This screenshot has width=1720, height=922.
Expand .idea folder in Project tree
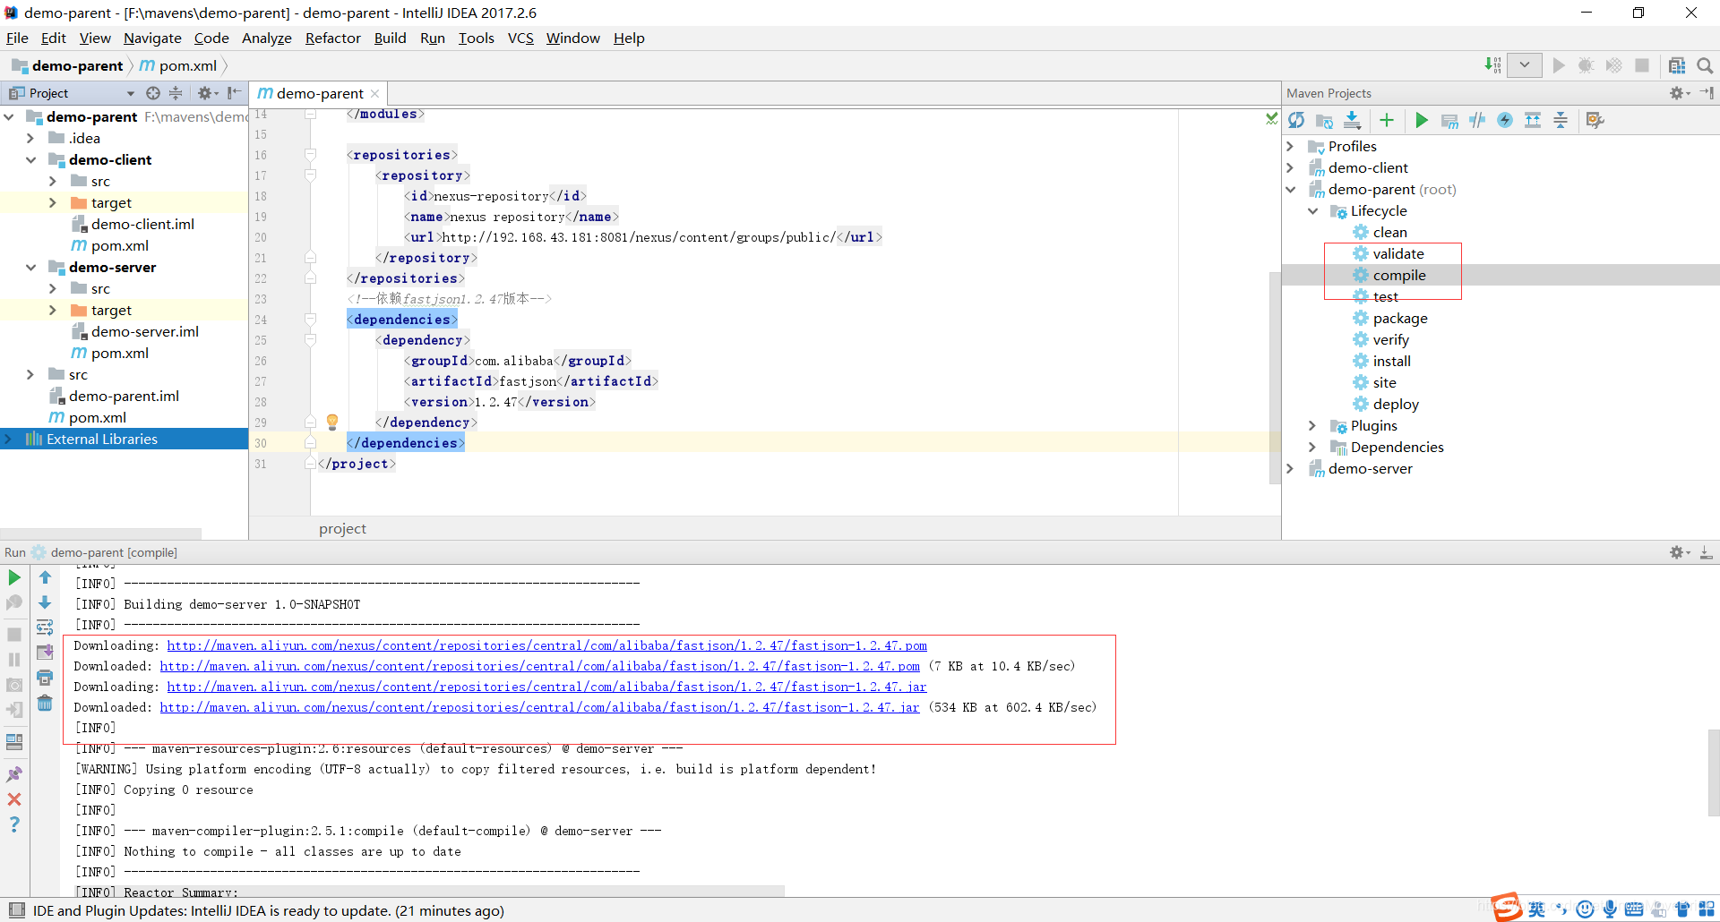30,138
